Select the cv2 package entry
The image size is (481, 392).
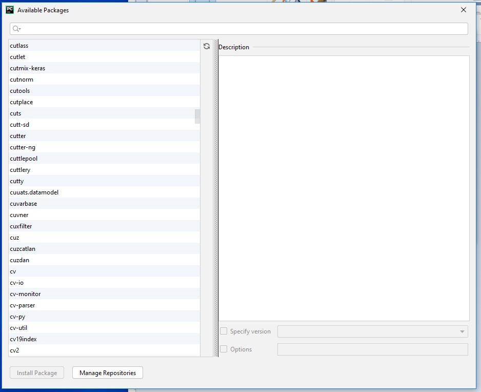click(14, 350)
